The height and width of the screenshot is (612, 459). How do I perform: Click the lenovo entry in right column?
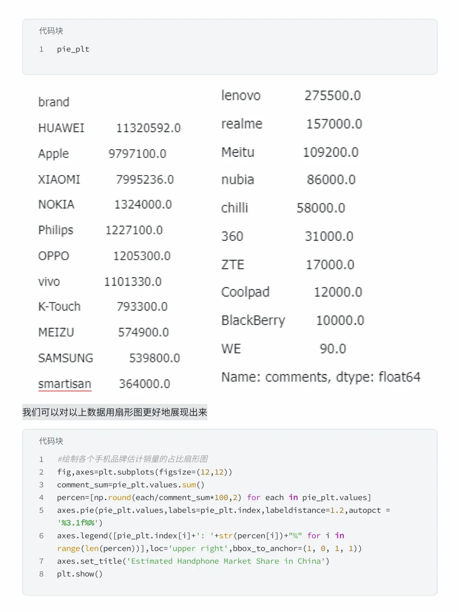pos(241,96)
